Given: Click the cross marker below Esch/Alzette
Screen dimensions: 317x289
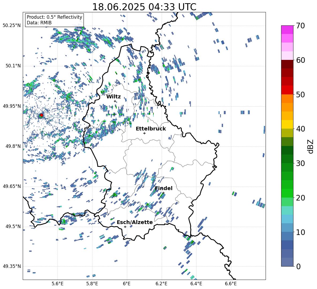Looking at the screenshot, I should (x=125, y=227).
